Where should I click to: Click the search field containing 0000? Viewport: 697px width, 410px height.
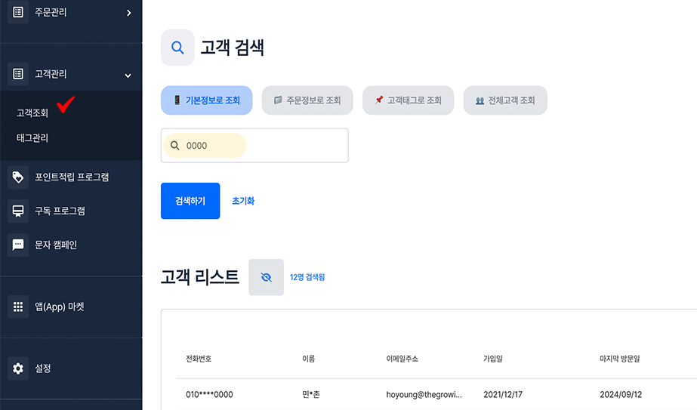[x=254, y=146]
